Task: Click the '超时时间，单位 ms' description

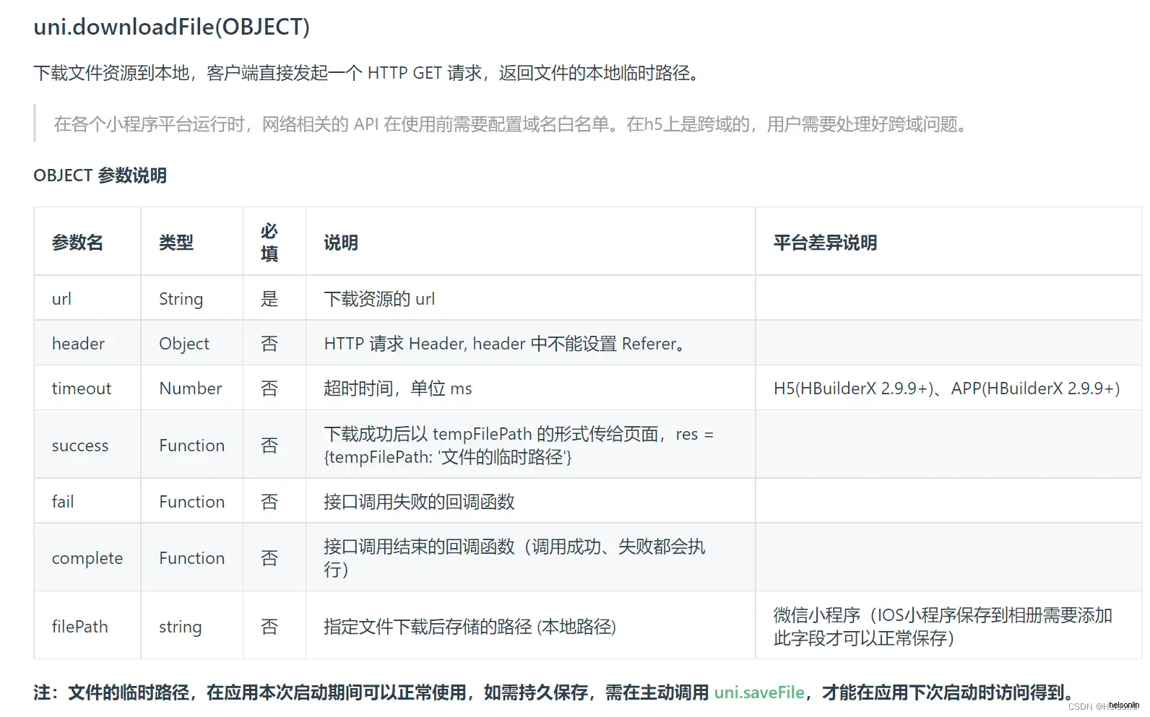Action: (397, 388)
